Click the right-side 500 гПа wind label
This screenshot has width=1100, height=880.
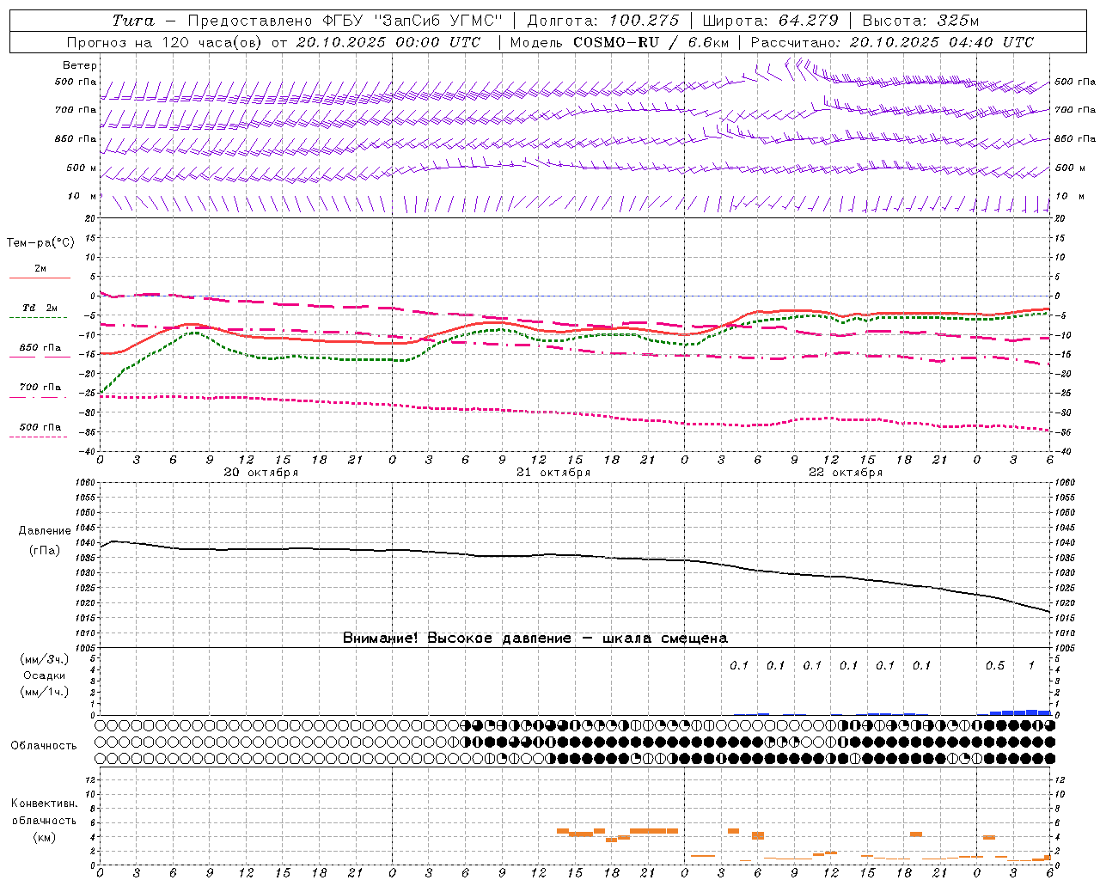pos(1075,82)
